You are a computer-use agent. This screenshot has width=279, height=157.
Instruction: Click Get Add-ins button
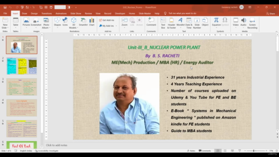click(106, 20)
